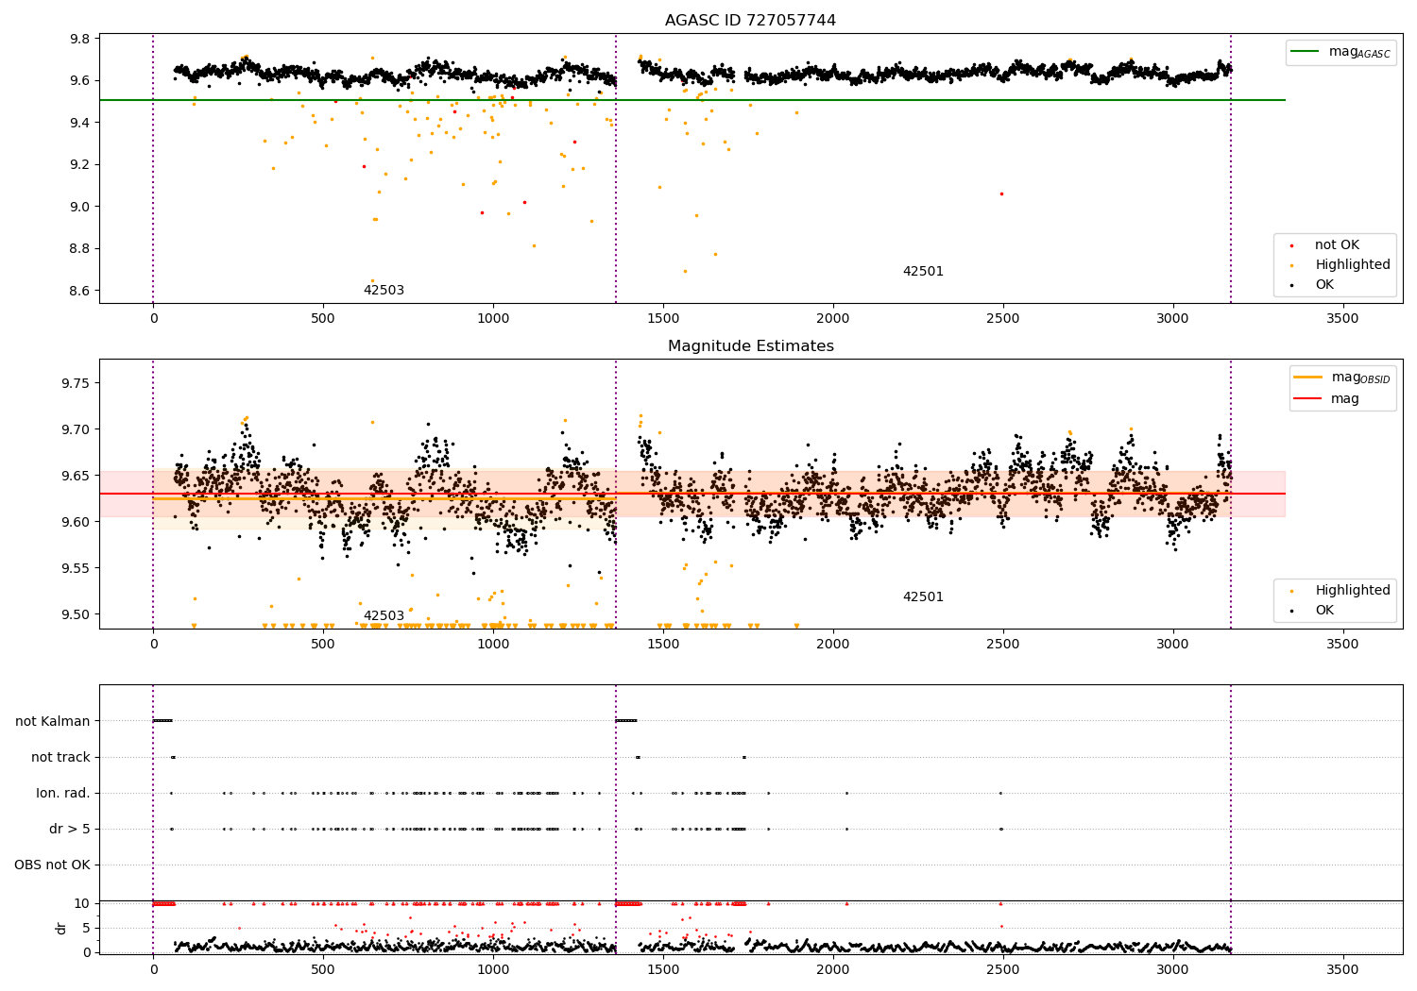Image resolution: width=1417 pixels, height=991 pixels.
Task: Click the 'dr' axis label
Action: (61, 928)
